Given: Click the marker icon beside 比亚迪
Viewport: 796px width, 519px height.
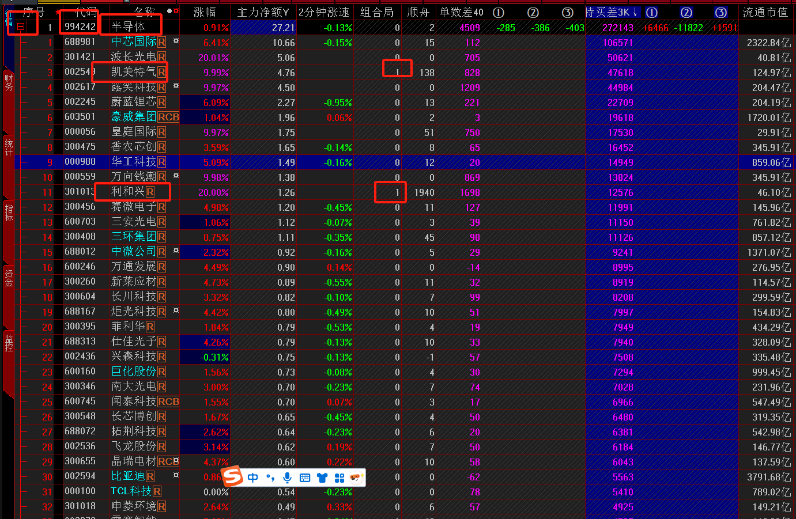Looking at the screenshot, I should point(176,475).
